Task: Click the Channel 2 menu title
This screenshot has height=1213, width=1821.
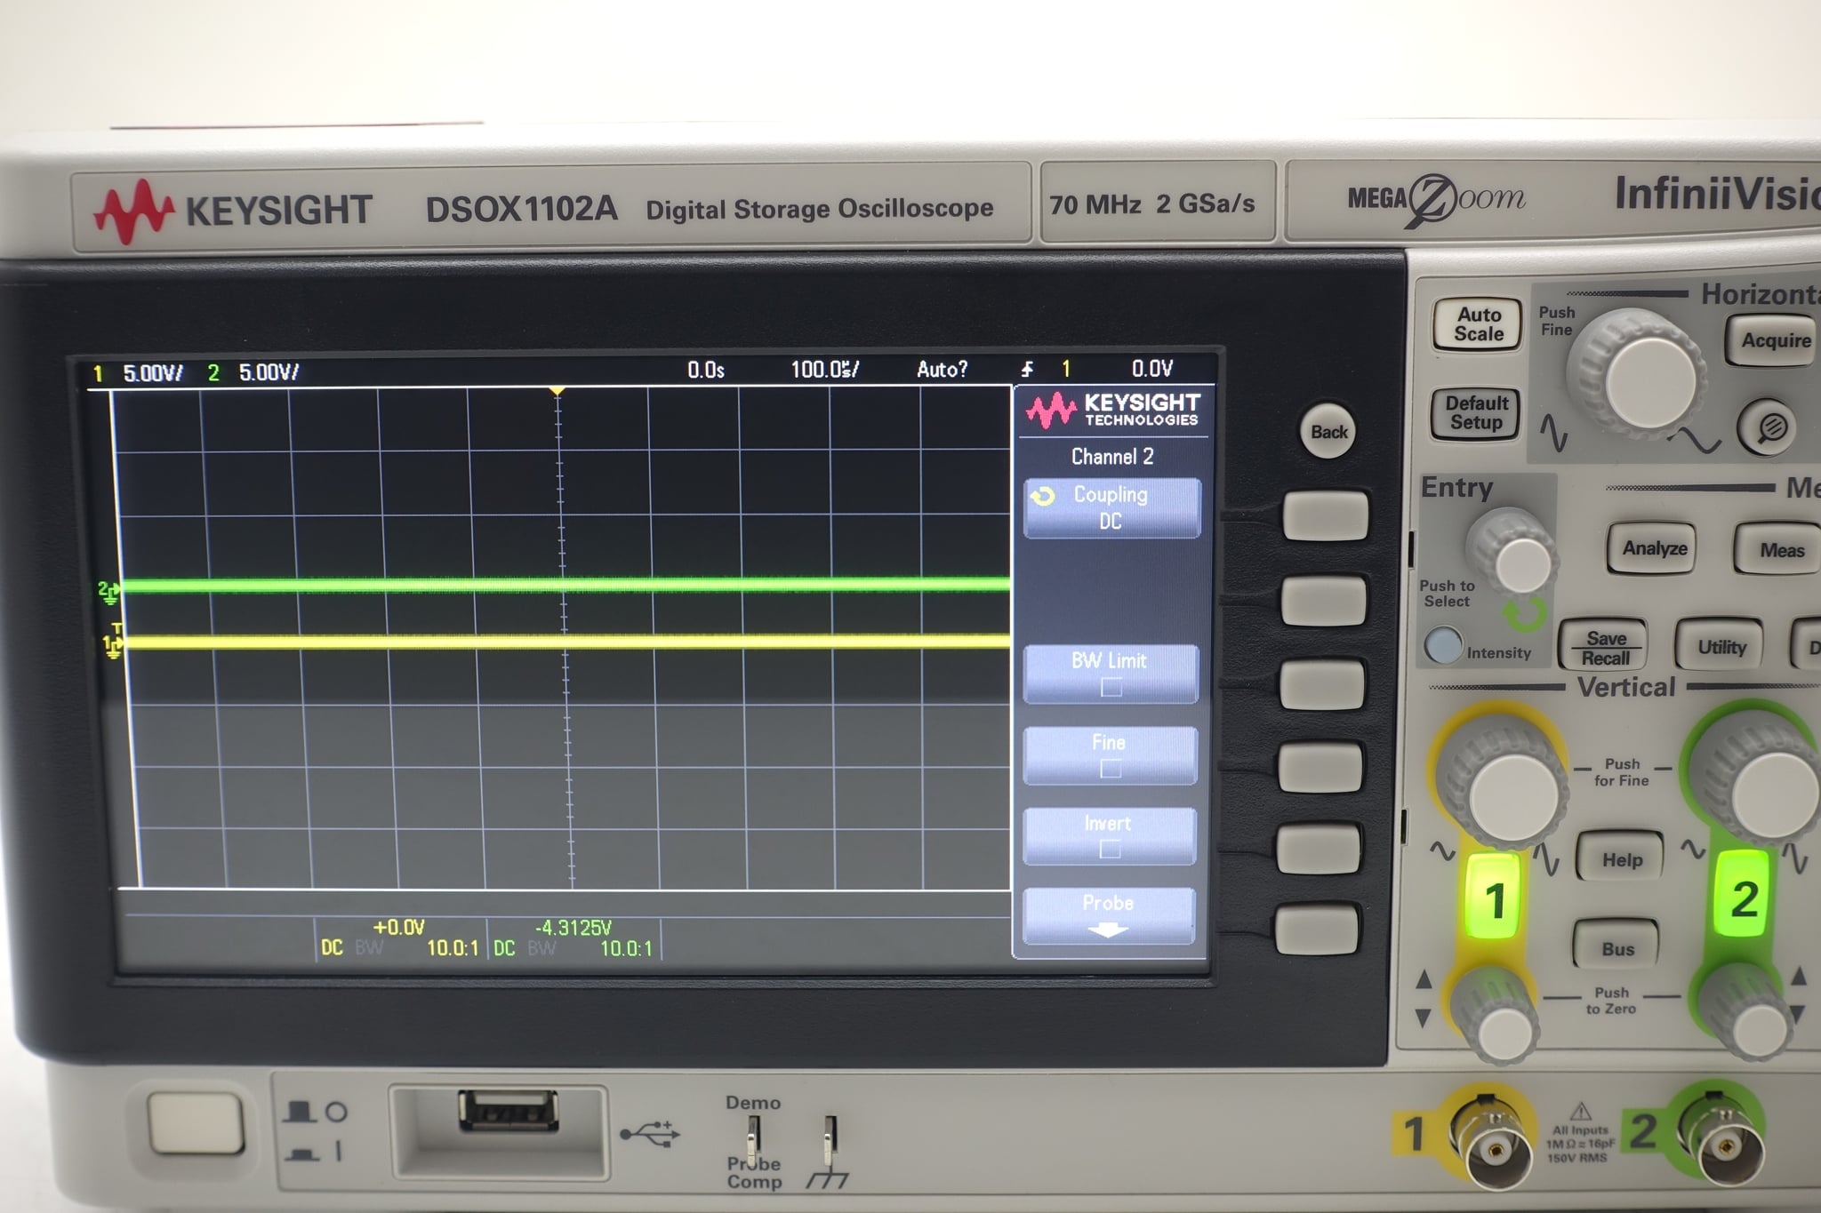Action: click(1112, 457)
